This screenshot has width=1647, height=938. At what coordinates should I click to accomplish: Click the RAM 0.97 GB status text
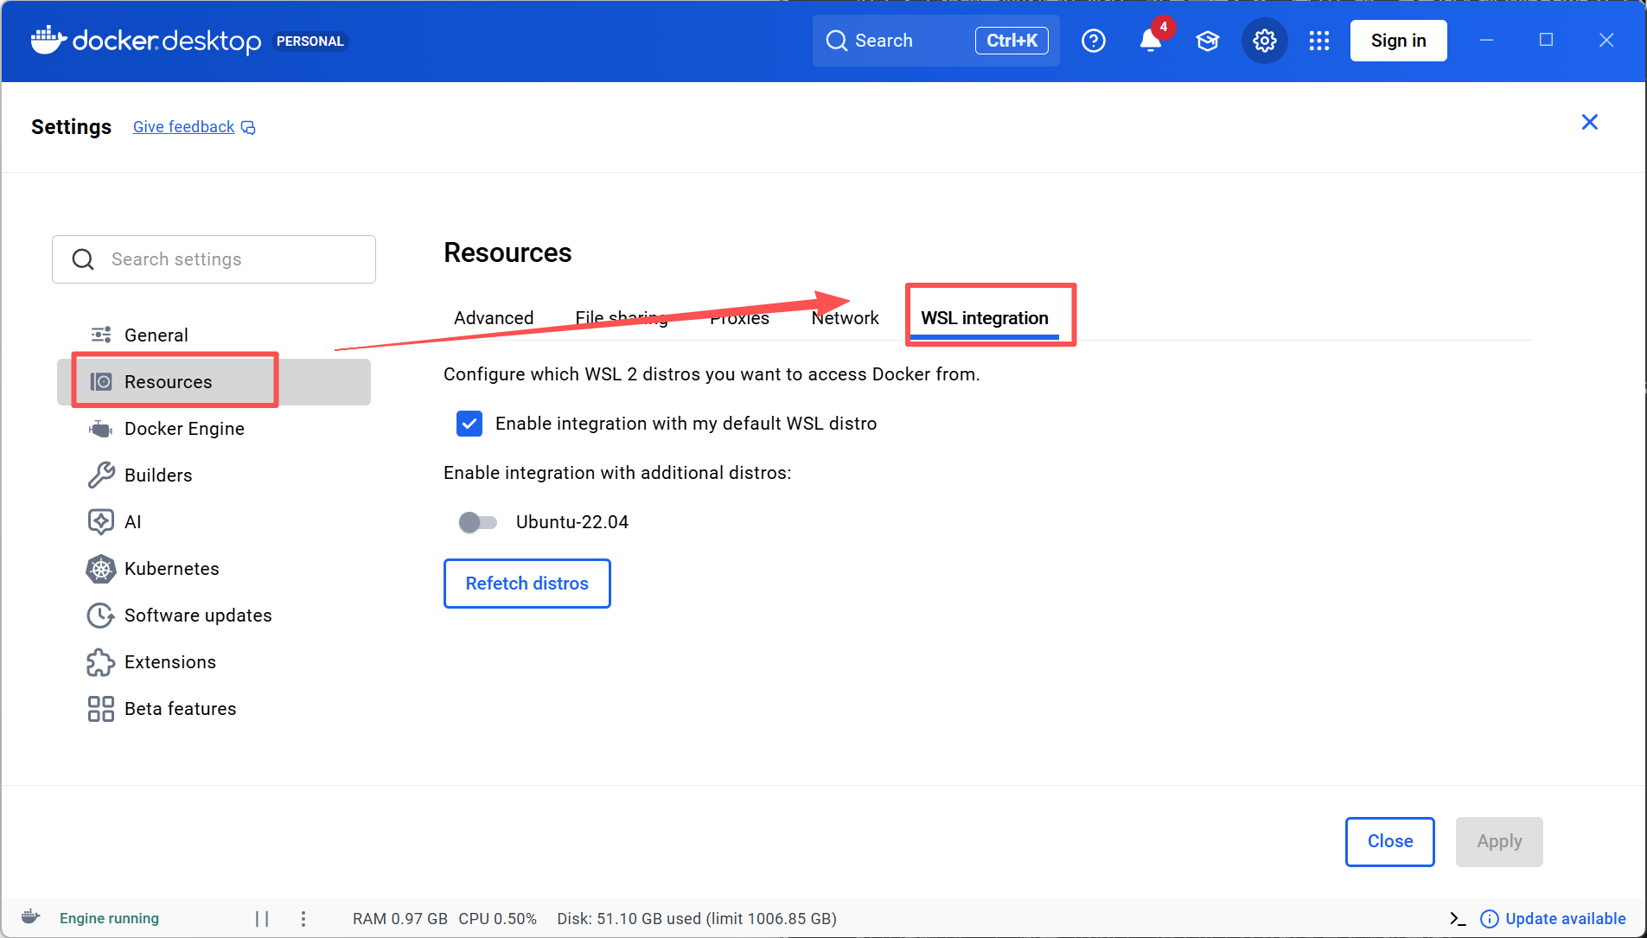pyautogui.click(x=400, y=918)
